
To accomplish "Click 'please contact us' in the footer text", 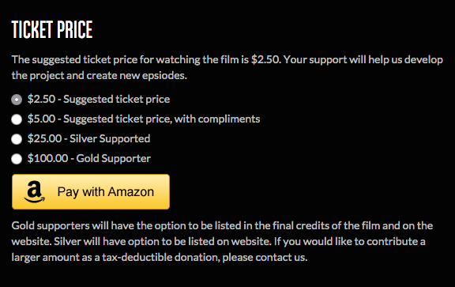I will pos(265,258).
